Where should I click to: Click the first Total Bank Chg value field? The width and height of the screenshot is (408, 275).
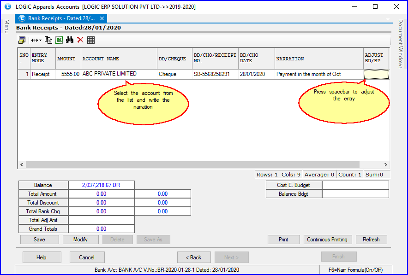101,211
